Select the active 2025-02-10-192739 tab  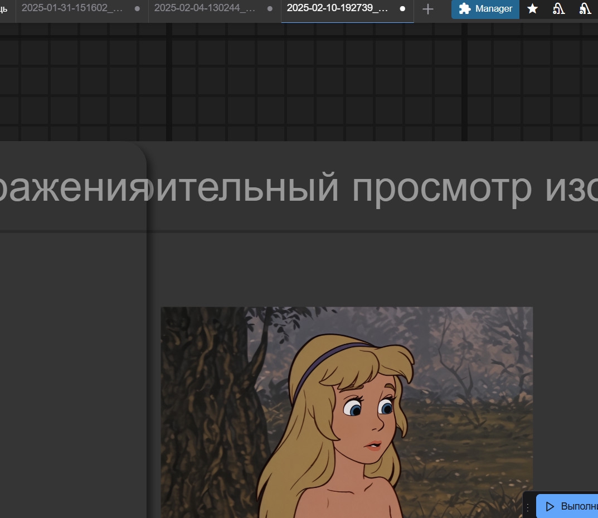coord(337,8)
